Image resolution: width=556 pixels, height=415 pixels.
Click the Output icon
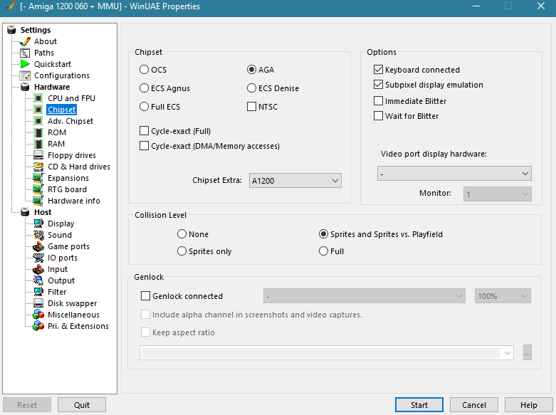click(38, 280)
